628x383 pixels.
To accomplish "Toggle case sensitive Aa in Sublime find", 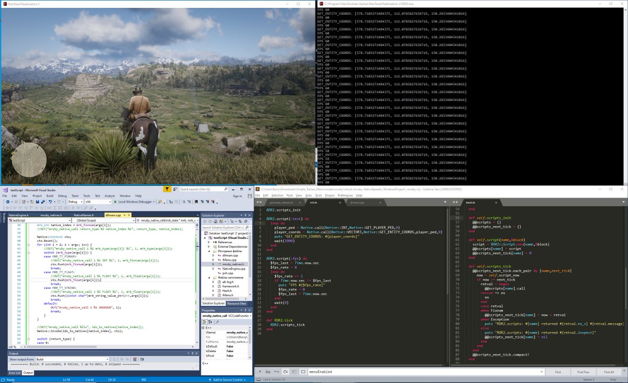I will point(268,372).
